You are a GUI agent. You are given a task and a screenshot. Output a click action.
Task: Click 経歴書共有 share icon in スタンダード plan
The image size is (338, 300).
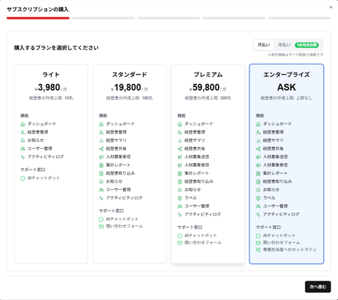pos(101,149)
